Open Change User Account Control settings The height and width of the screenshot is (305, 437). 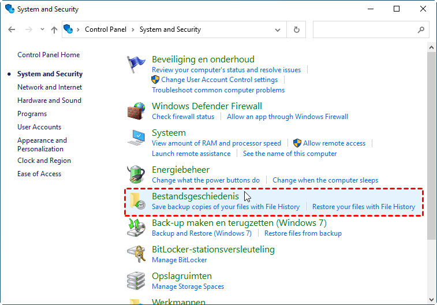219,80
